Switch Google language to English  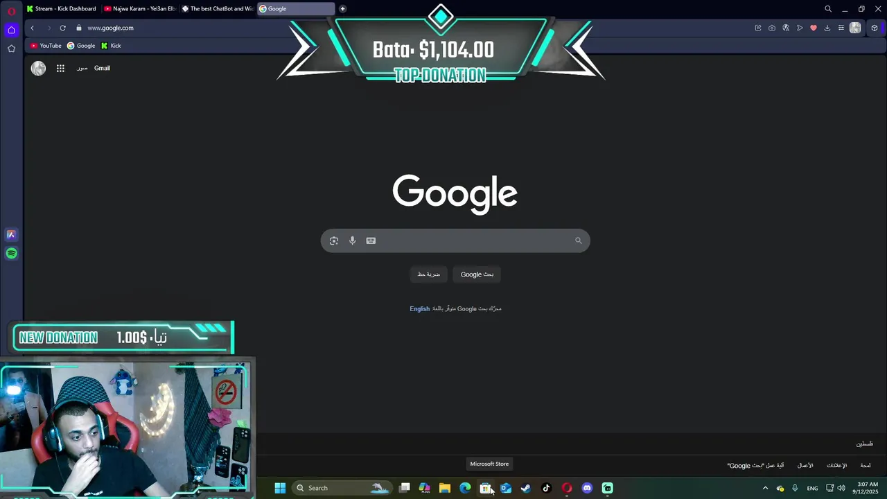coord(419,309)
